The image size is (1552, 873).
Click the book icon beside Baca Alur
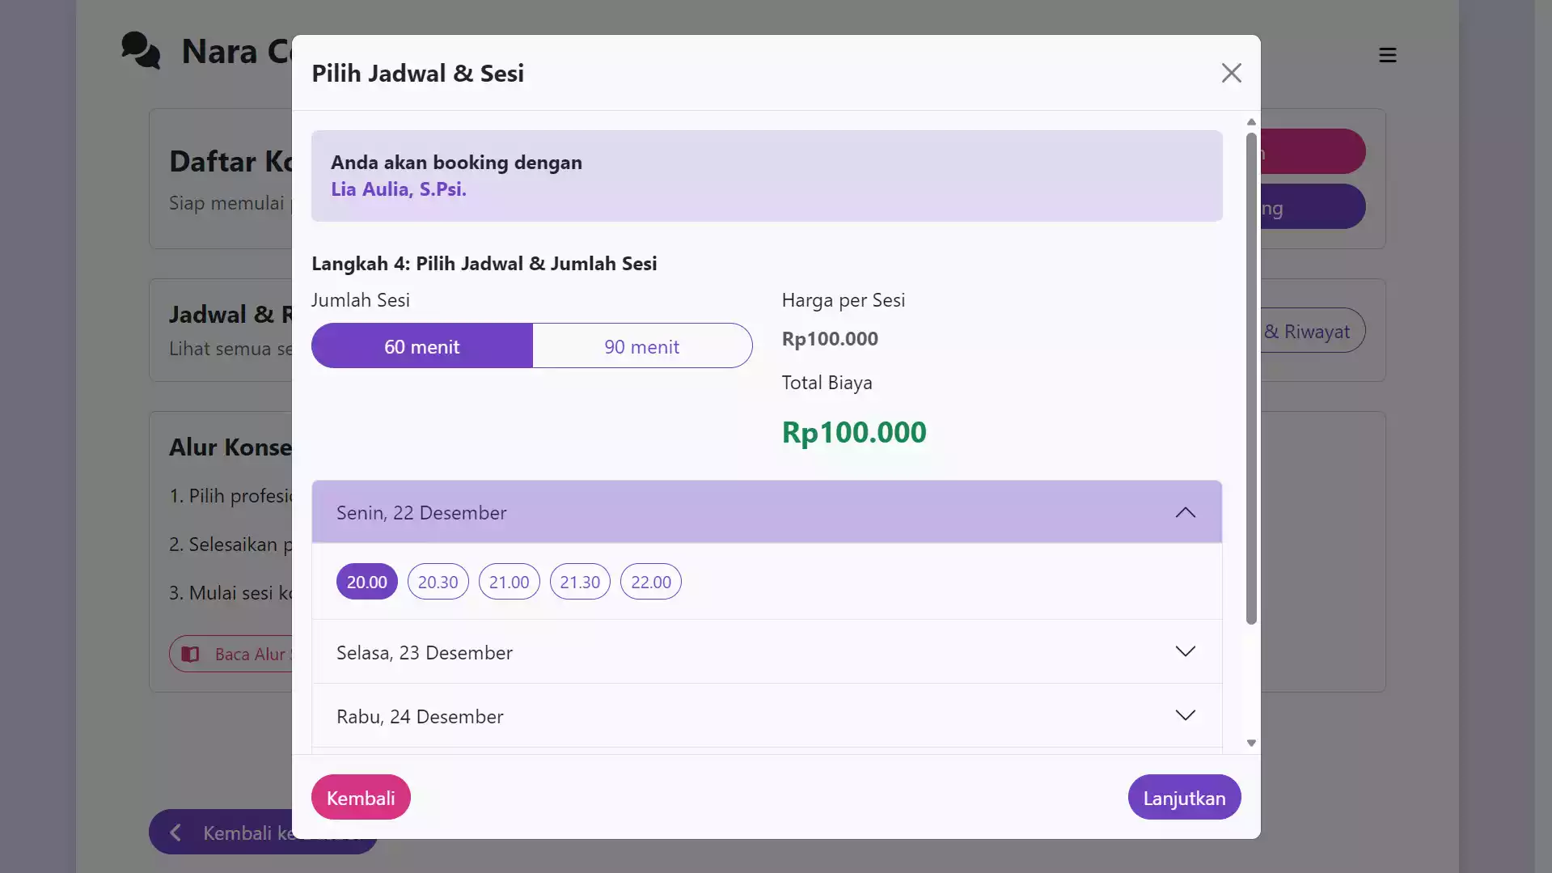click(191, 654)
